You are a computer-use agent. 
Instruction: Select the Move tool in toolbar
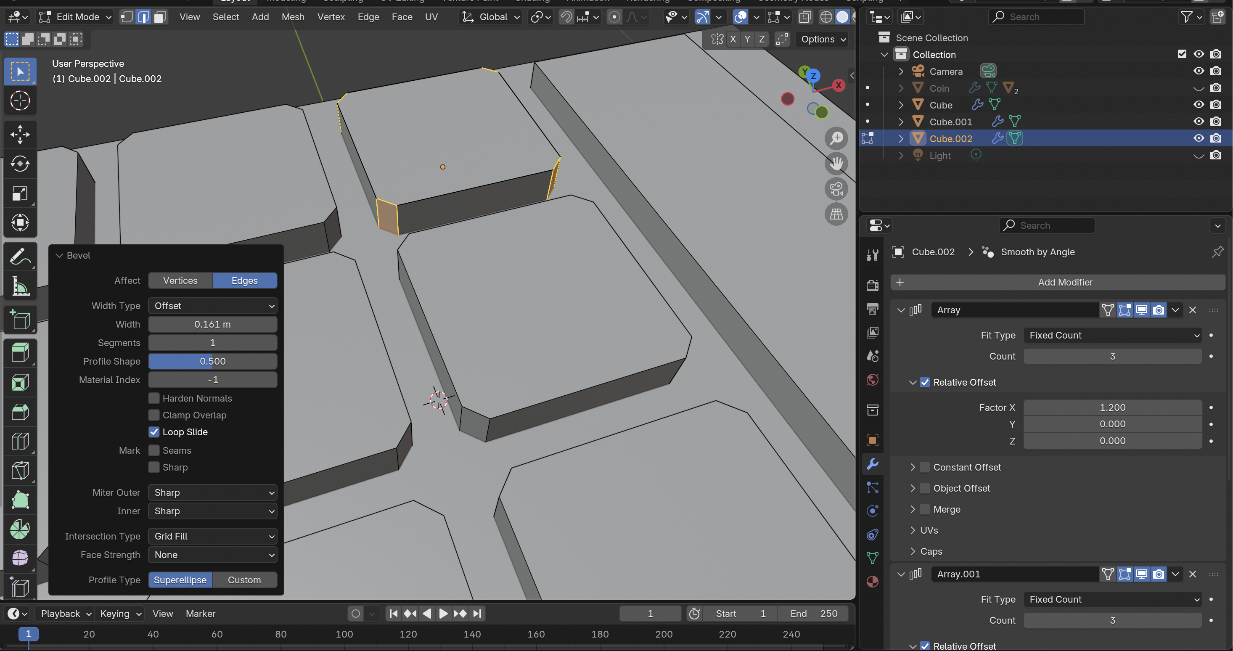(20, 135)
